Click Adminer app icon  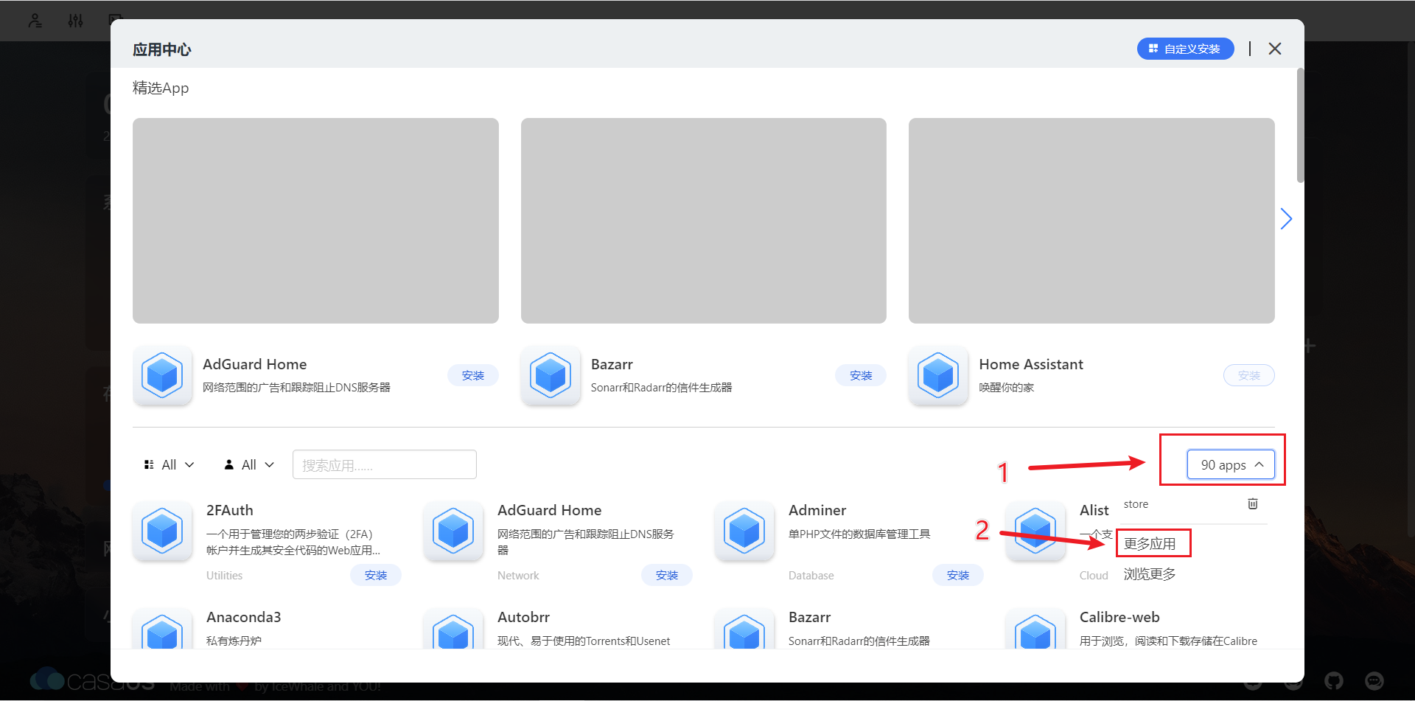pyautogui.click(x=745, y=531)
